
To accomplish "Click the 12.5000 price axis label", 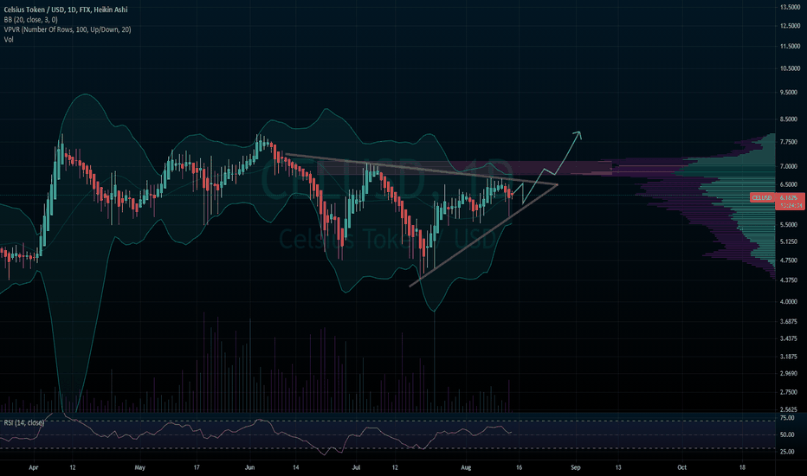I will click(x=790, y=26).
